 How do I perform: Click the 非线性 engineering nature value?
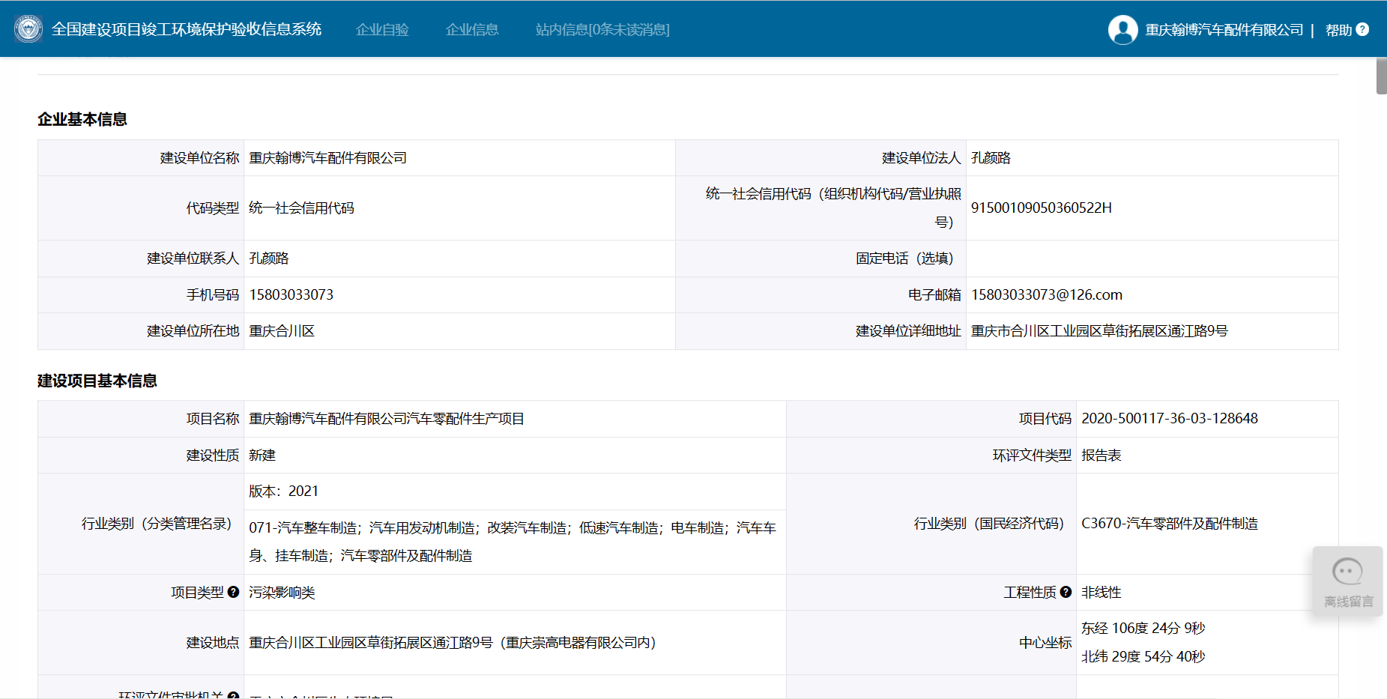pyautogui.click(x=1101, y=592)
